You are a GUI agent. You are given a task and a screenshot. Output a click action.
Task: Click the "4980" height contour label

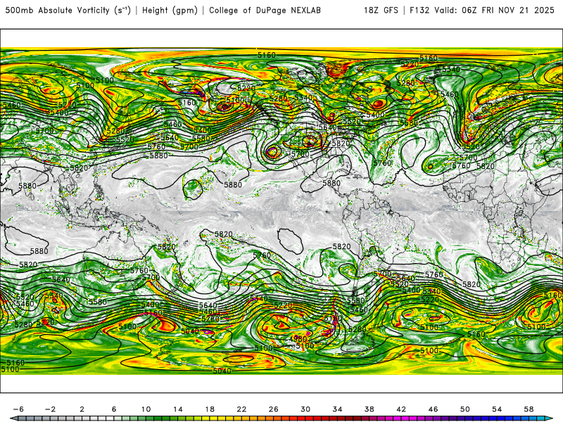(x=298, y=339)
